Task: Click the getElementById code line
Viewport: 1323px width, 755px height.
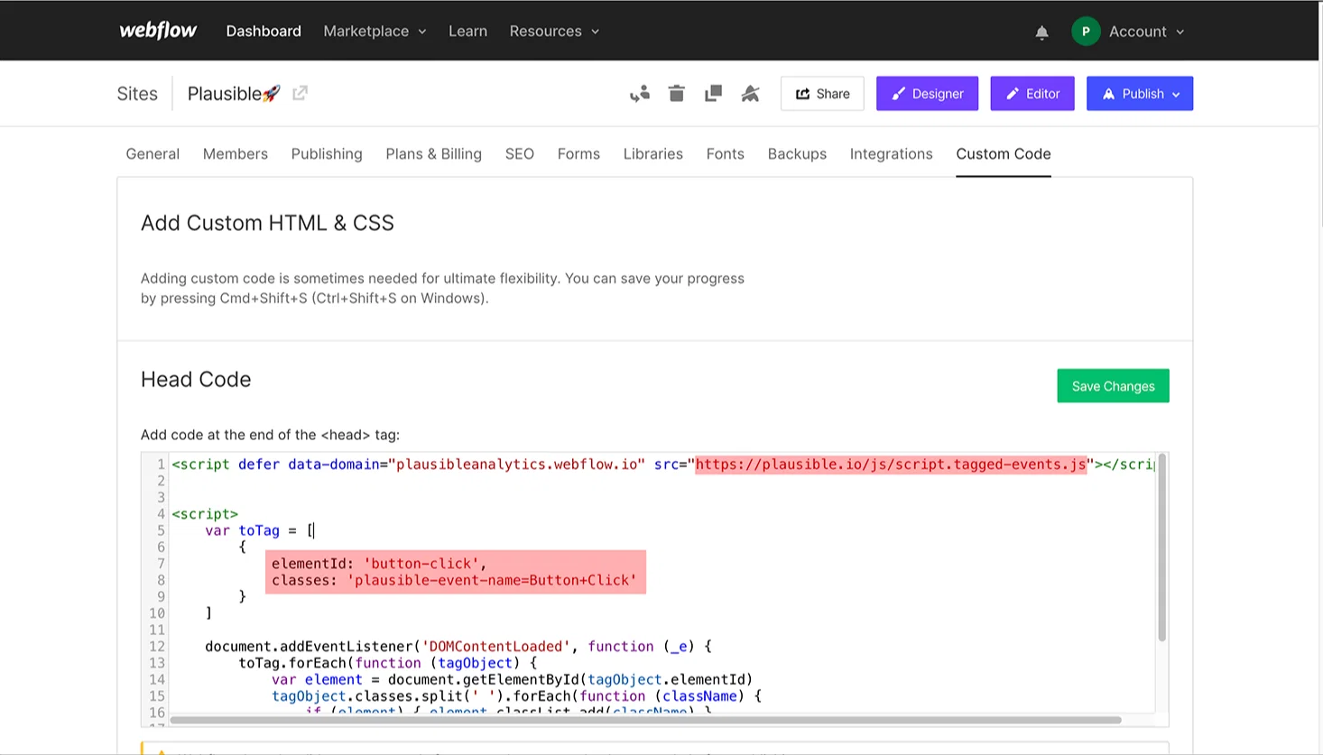Action: tap(512, 679)
